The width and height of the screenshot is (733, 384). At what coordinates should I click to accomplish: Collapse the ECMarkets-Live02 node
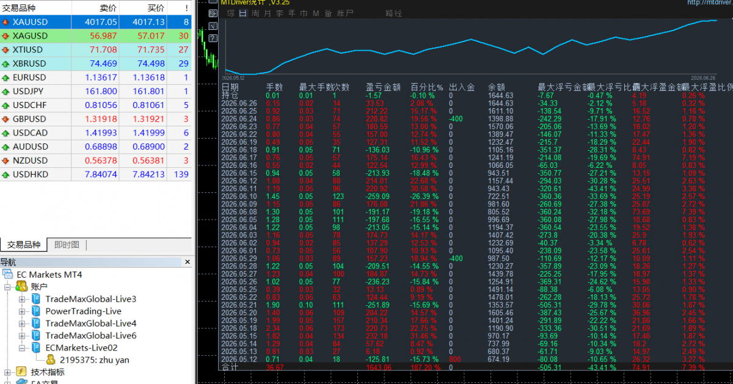[22, 347]
